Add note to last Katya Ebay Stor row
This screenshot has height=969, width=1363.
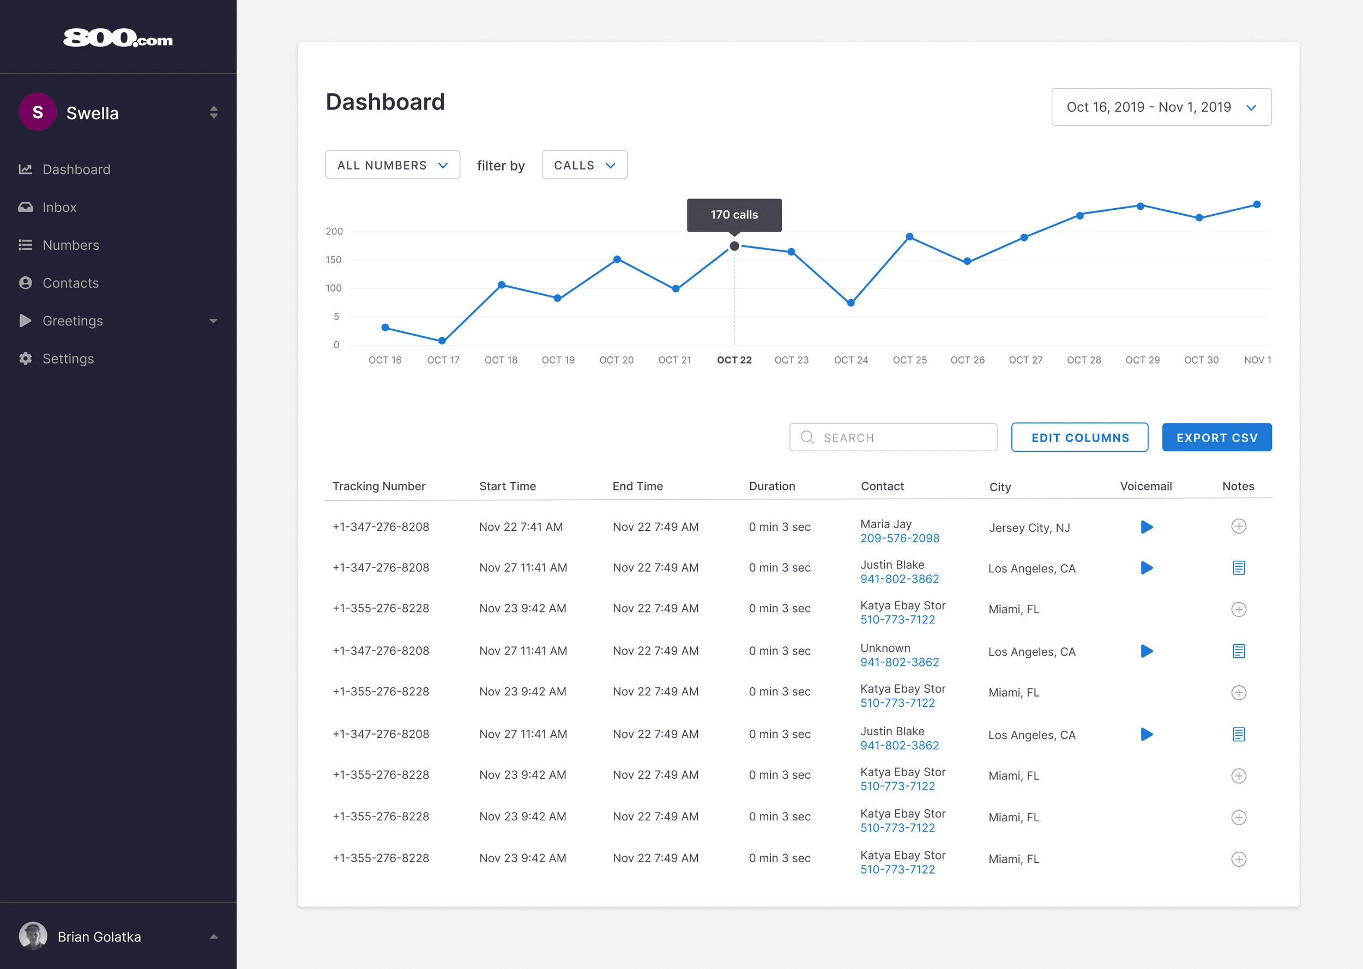click(x=1238, y=858)
